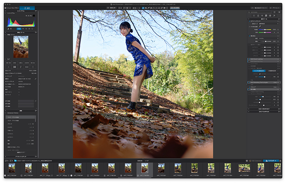Screen dimensions: 286x183
Task: Open the Local adjustments palette icon
Action: [x=270, y=16]
